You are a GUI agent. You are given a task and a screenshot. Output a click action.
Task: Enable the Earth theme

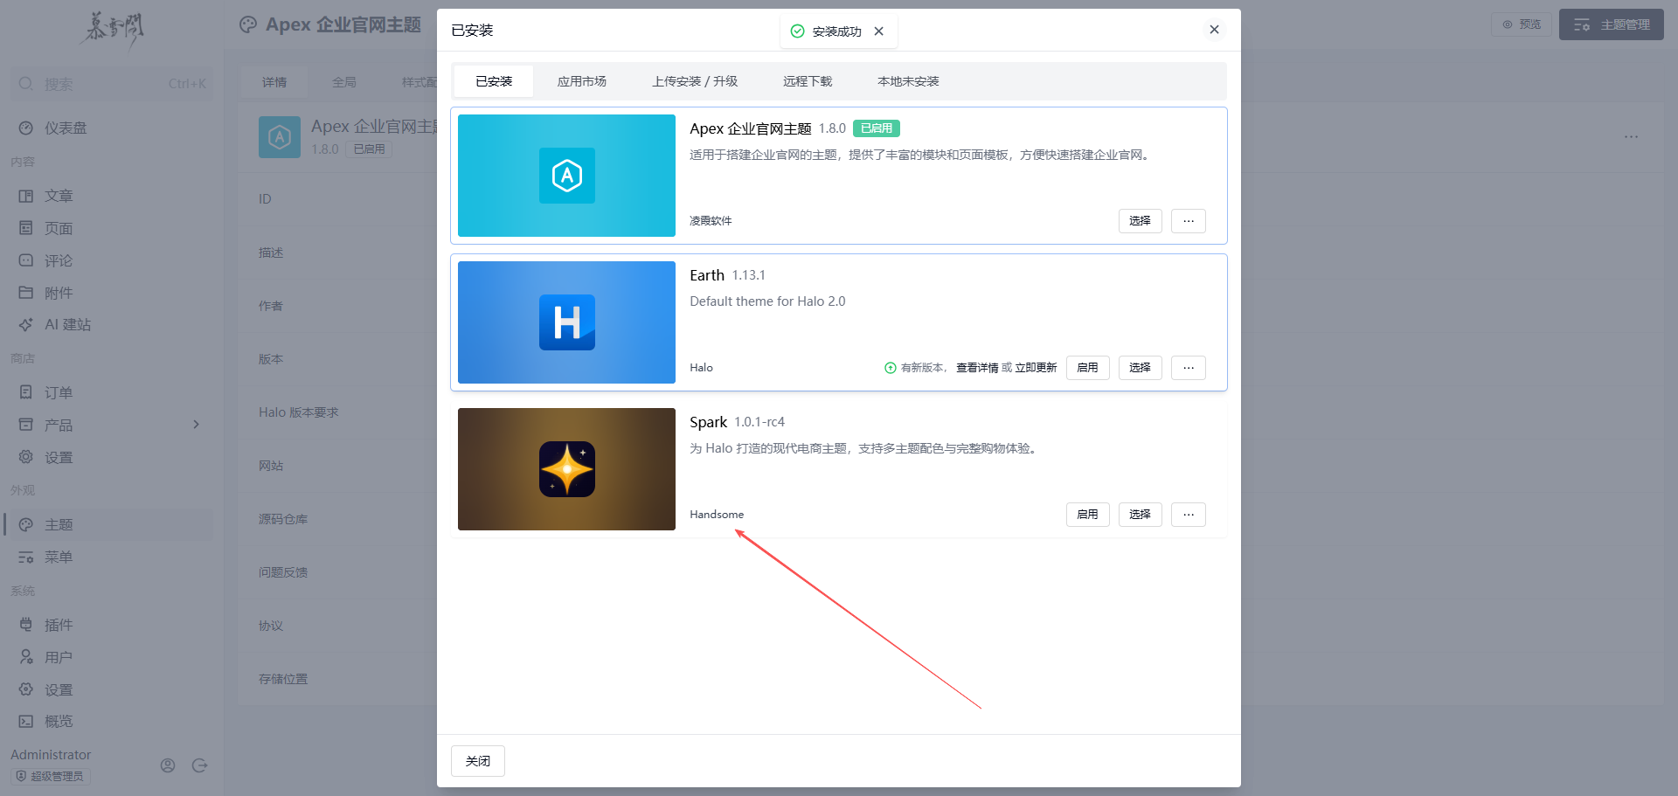point(1087,368)
